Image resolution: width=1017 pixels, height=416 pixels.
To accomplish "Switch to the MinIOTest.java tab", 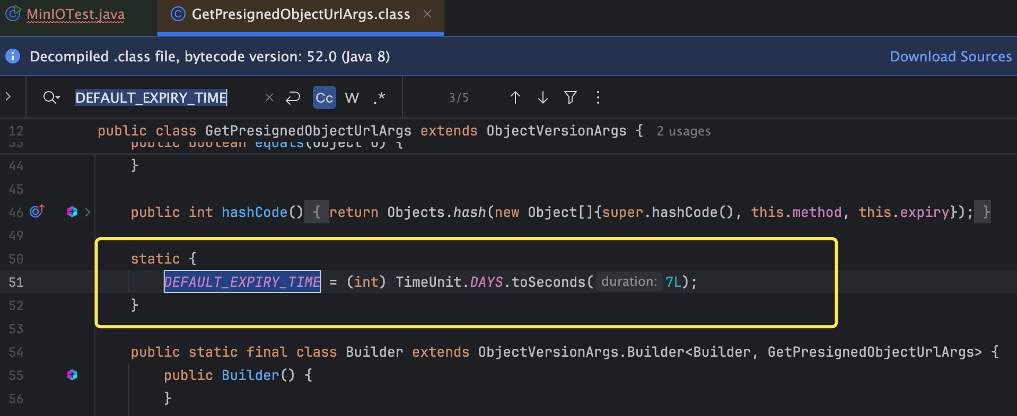I will pyautogui.click(x=75, y=14).
